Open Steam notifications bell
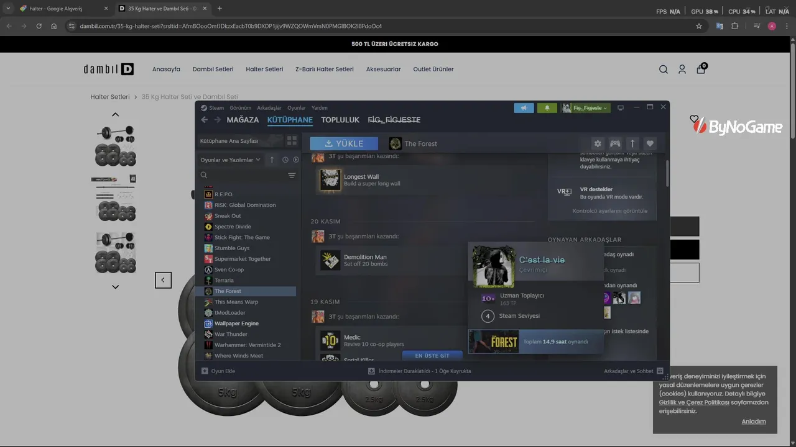 [547, 108]
